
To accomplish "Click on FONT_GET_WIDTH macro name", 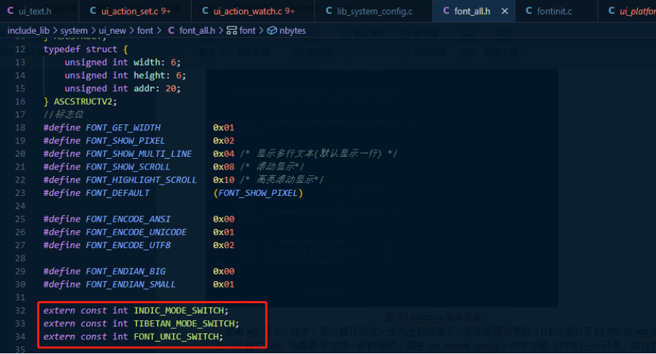I will click(123, 128).
